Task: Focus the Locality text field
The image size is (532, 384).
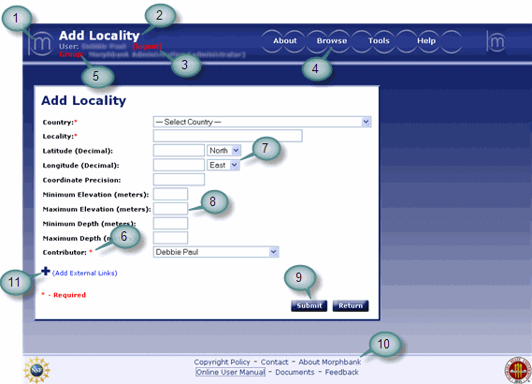Action: coord(227,136)
